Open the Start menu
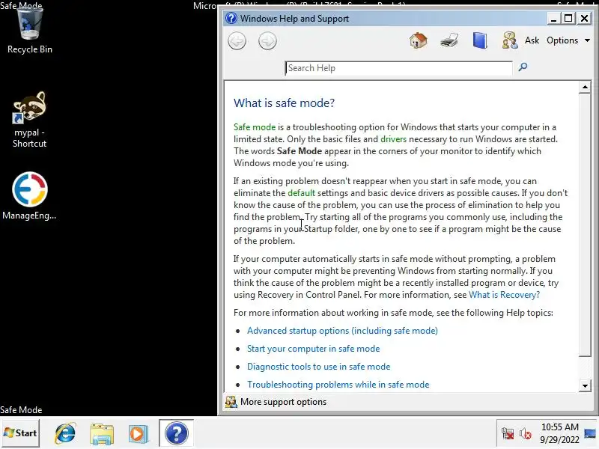Viewport: 599px width, 449px height. [x=20, y=433]
